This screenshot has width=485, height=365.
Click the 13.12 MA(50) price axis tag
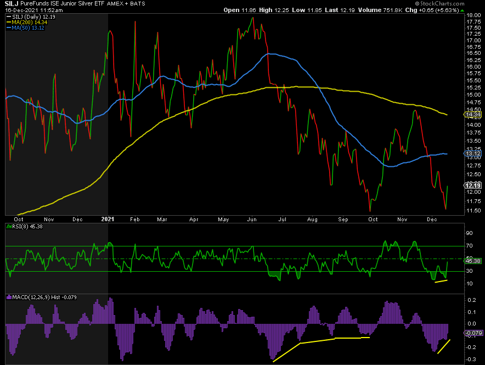472,154
